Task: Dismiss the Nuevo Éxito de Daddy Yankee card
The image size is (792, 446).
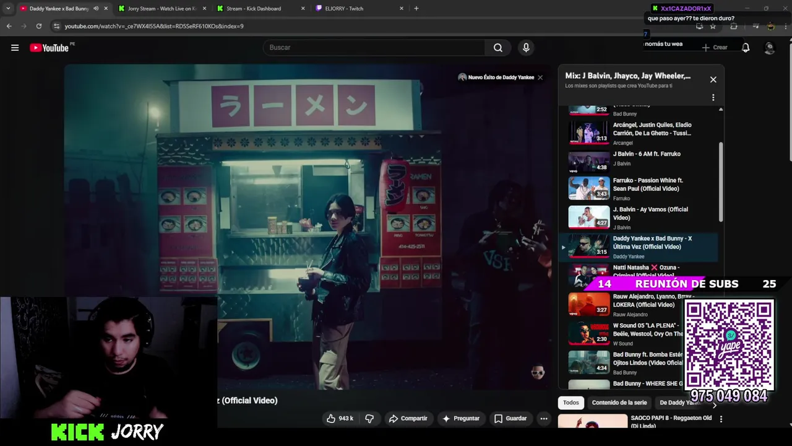Action: tap(540, 77)
